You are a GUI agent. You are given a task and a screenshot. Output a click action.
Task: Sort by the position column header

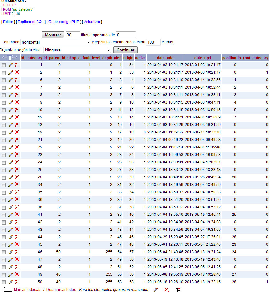[x=229, y=58]
